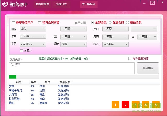Enable 免费看信用户 checkbox

coord(14,23)
